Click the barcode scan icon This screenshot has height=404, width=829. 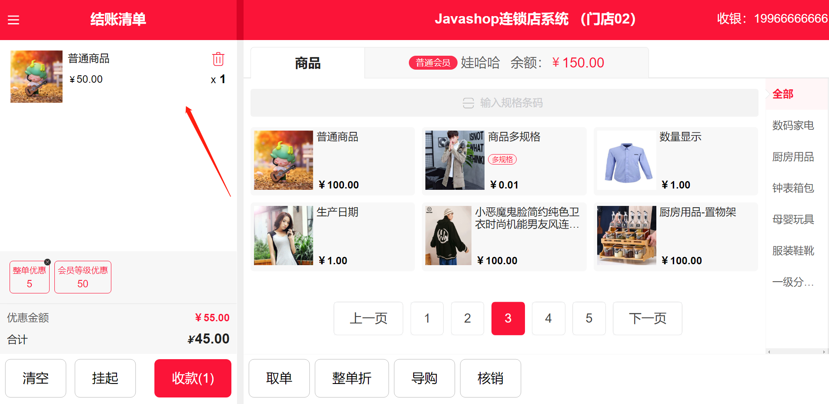tap(468, 103)
